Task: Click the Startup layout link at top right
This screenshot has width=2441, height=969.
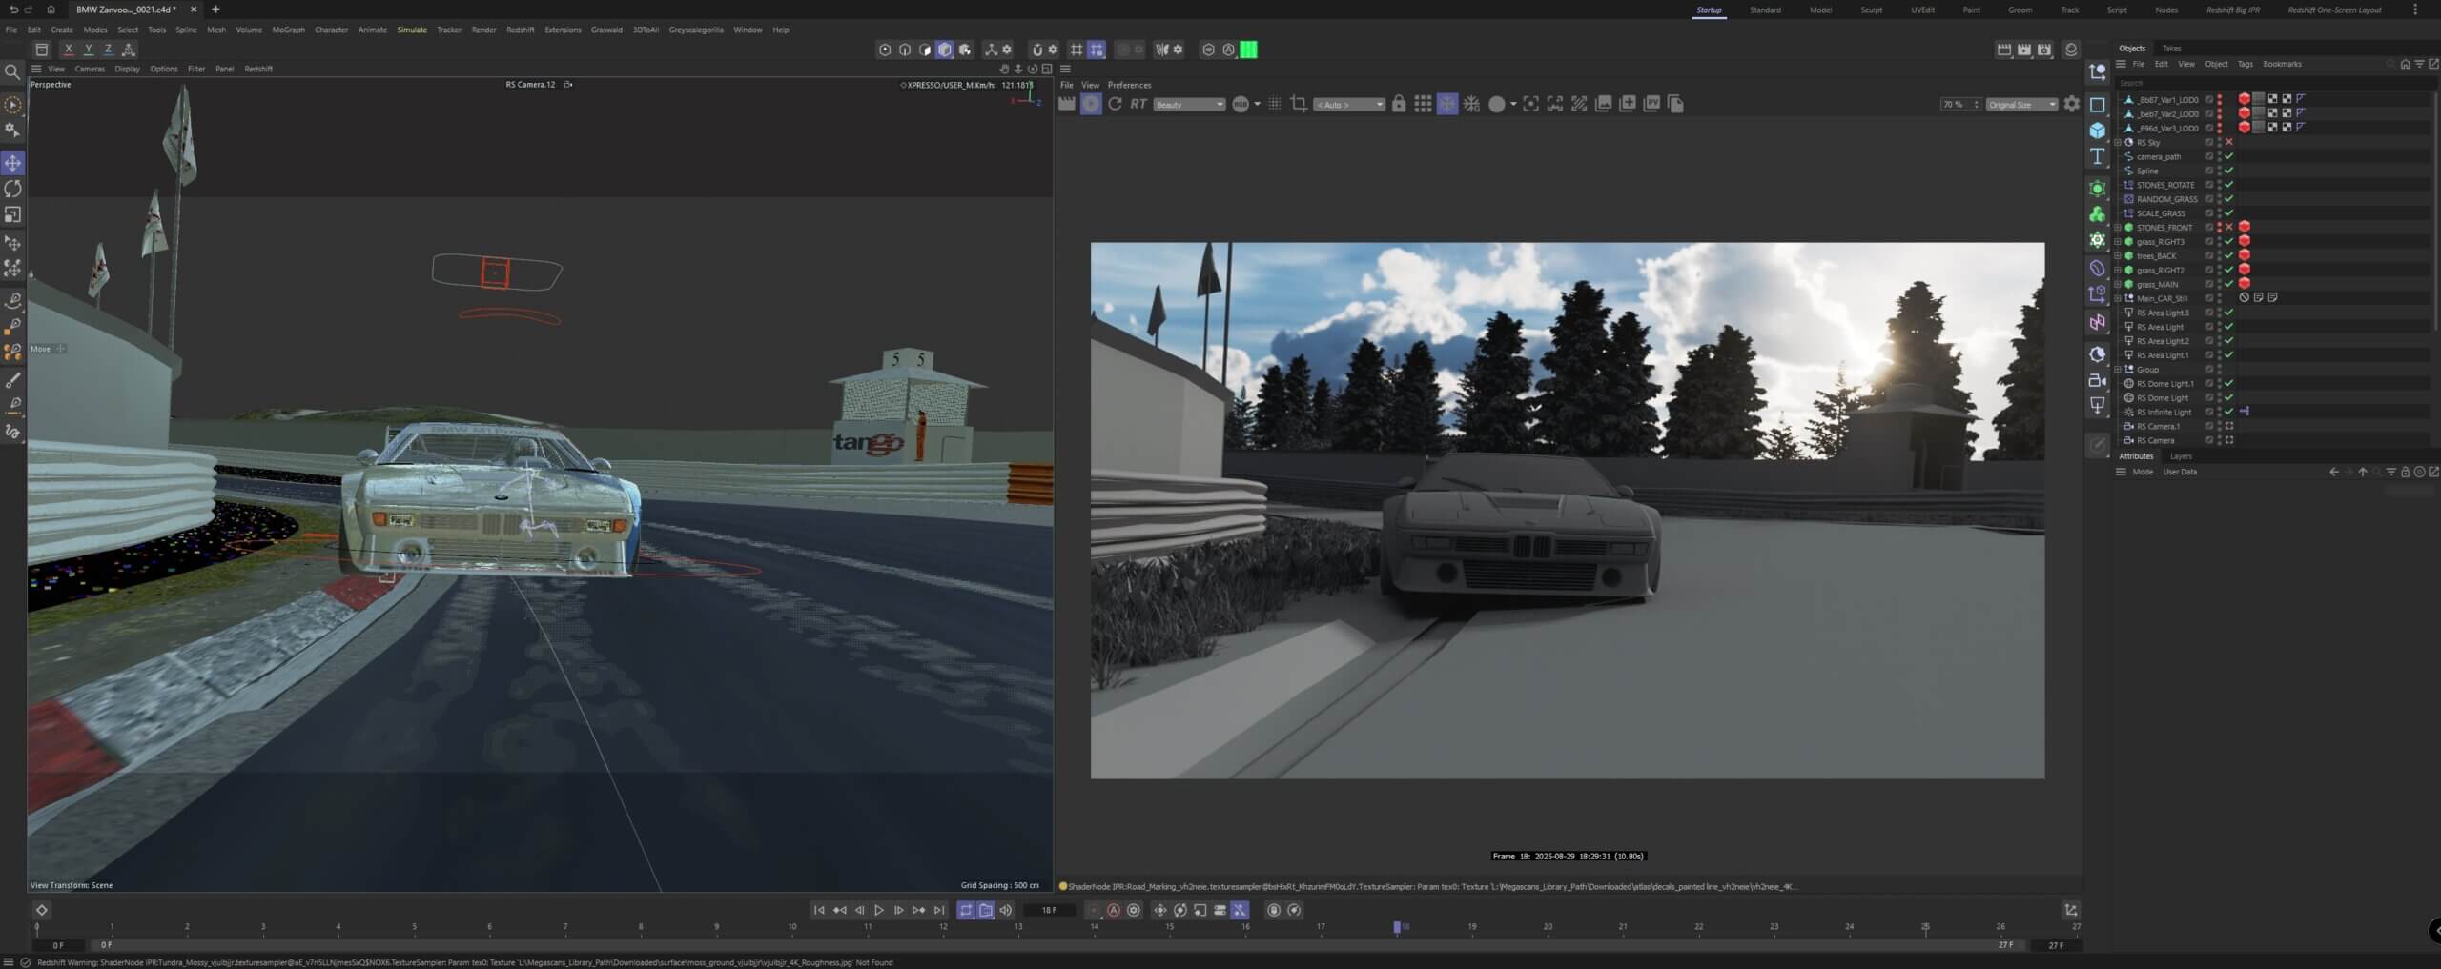Action: point(1710,10)
